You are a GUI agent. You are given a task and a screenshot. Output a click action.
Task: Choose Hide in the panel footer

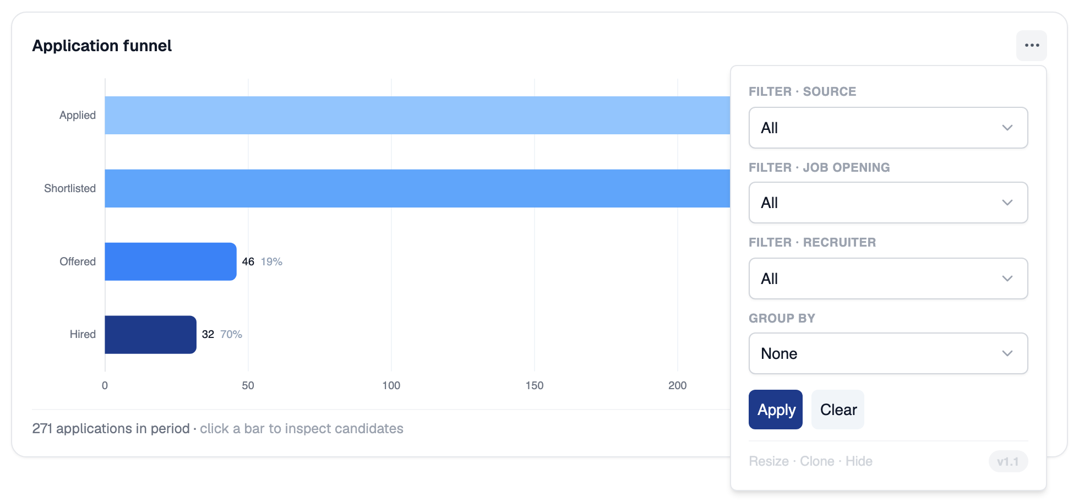click(859, 461)
